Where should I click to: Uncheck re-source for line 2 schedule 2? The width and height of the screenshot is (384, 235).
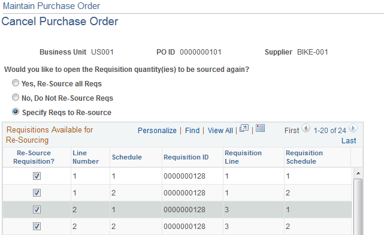coord(37,227)
